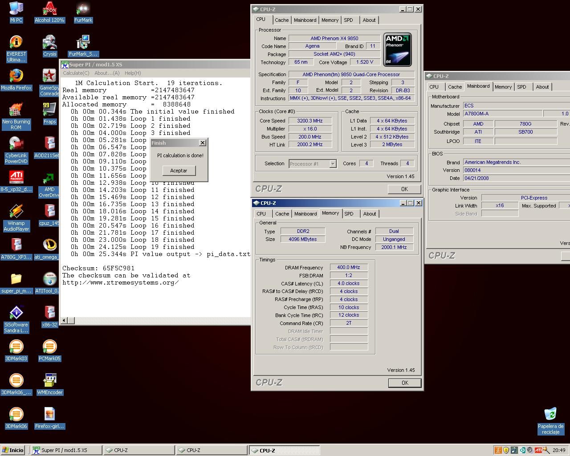Click OK in the Memory CPU-Z window
The width and height of the screenshot is (570, 456).
(x=405, y=383)
